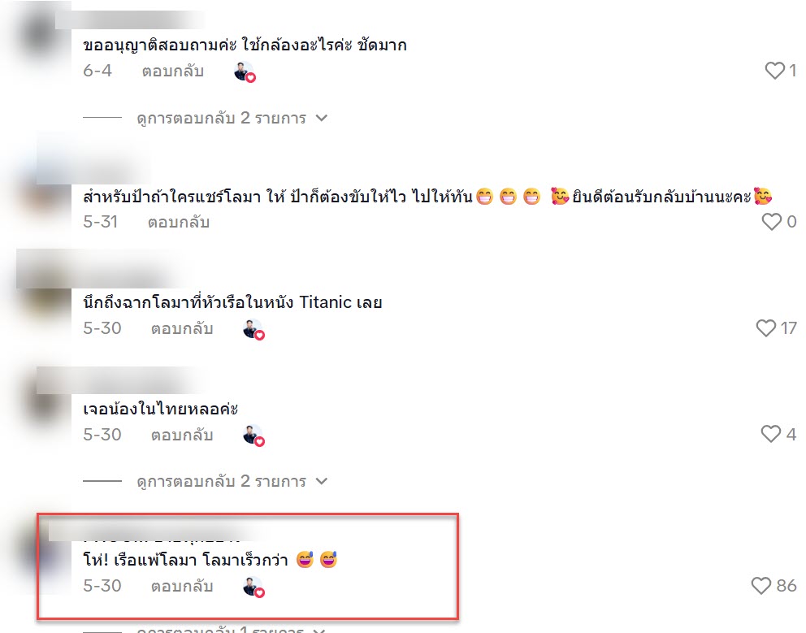Viewport: 806px width, 633px height.
Task: Open profile picture of Titanic commenter
Action: 45,303
